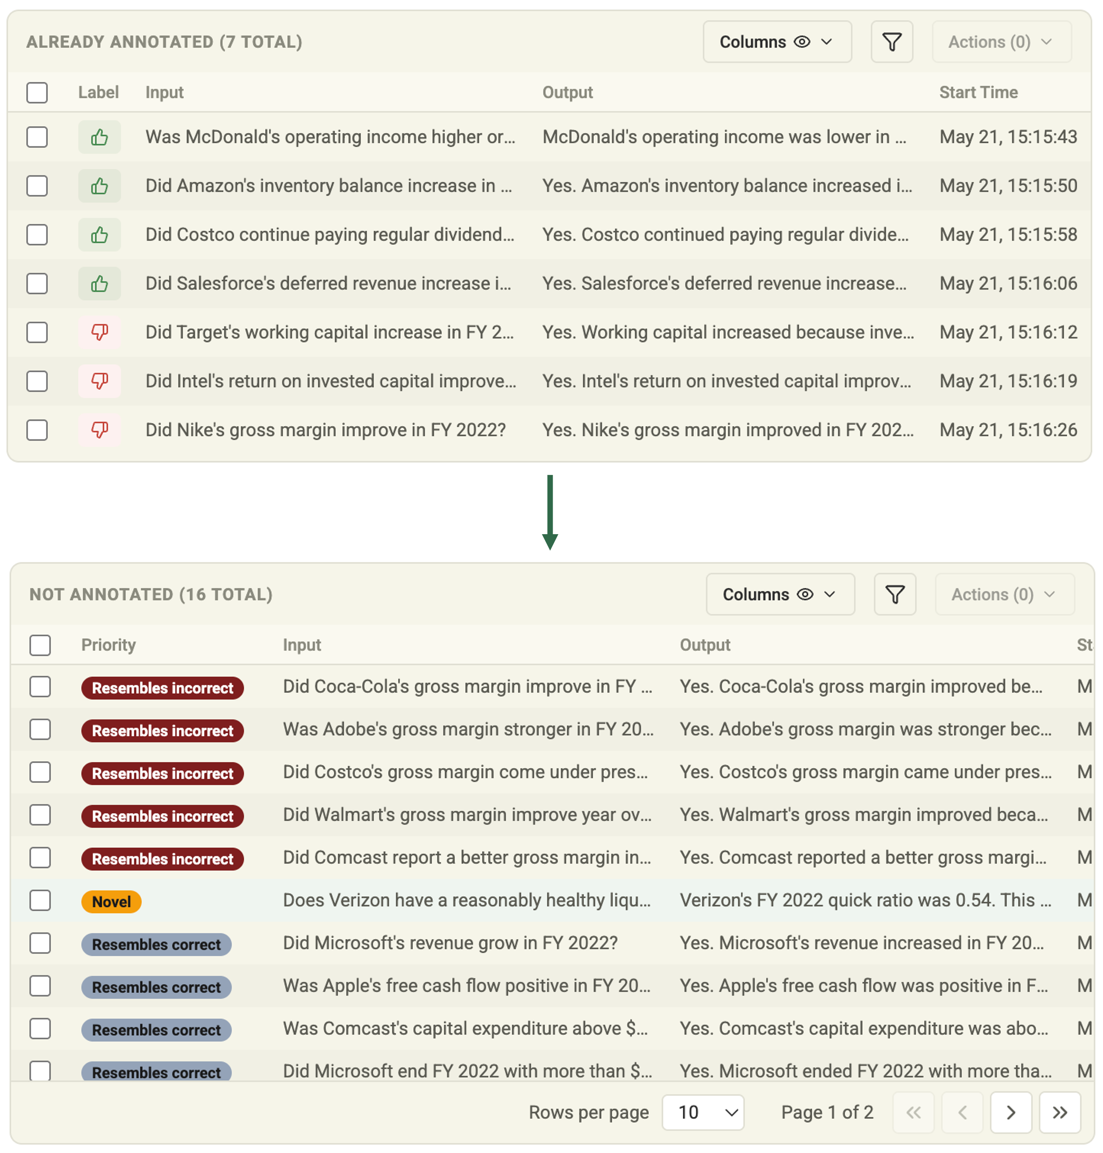Click Resembles correct tag on Microsoft's revenue row
1103x1153 pixels.
[156, 944]
